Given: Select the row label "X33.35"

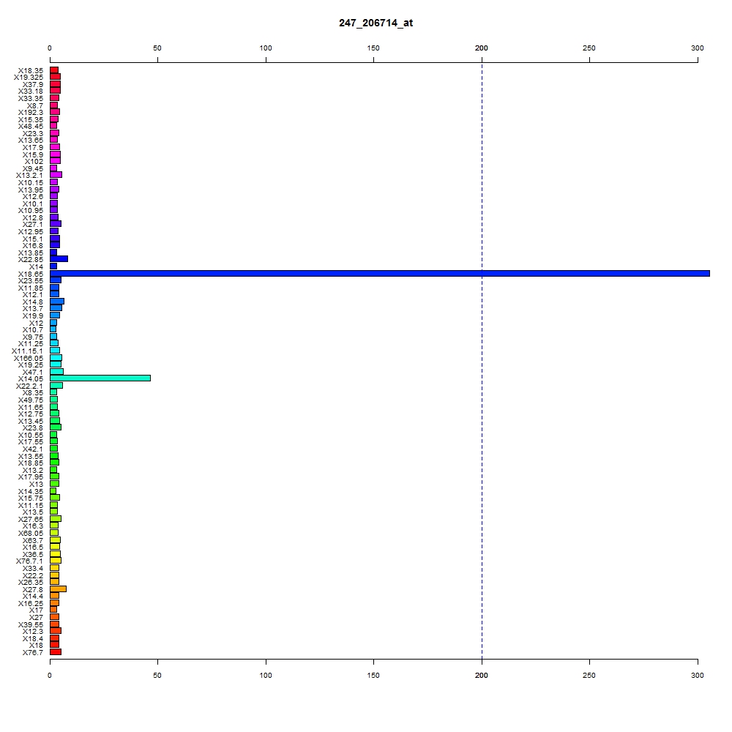Looking at the screenshot, I should (x=31, y=99).
